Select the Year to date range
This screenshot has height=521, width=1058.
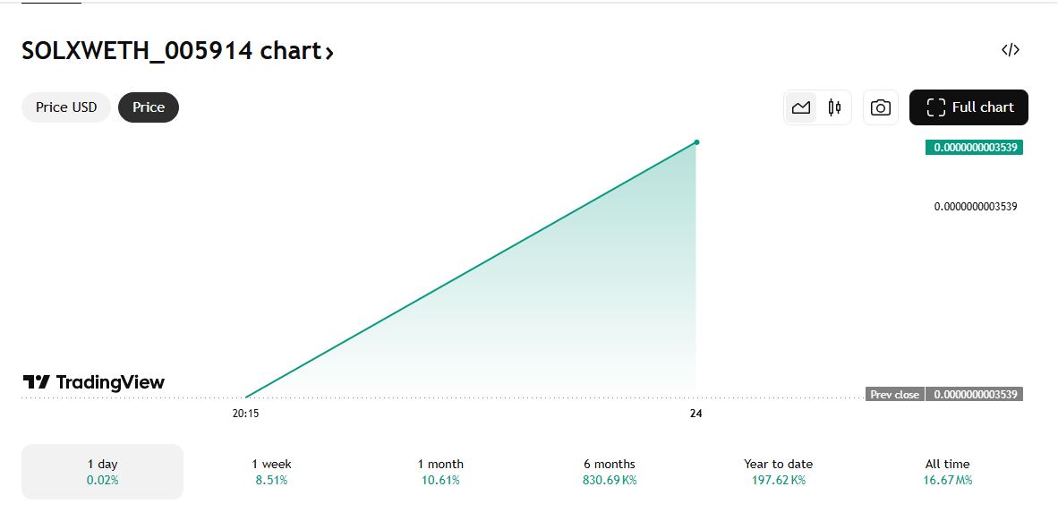tap(778, 472)
